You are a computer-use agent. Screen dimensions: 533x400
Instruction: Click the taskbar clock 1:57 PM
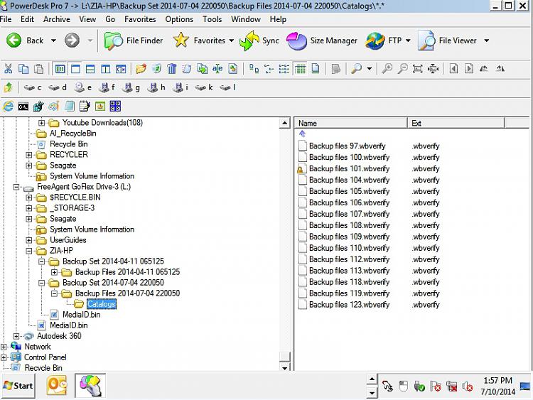pos(497,381)
